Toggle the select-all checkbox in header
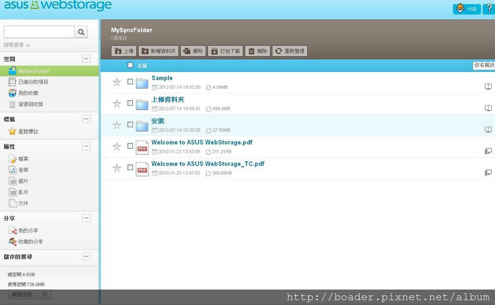 click(130, 65)
